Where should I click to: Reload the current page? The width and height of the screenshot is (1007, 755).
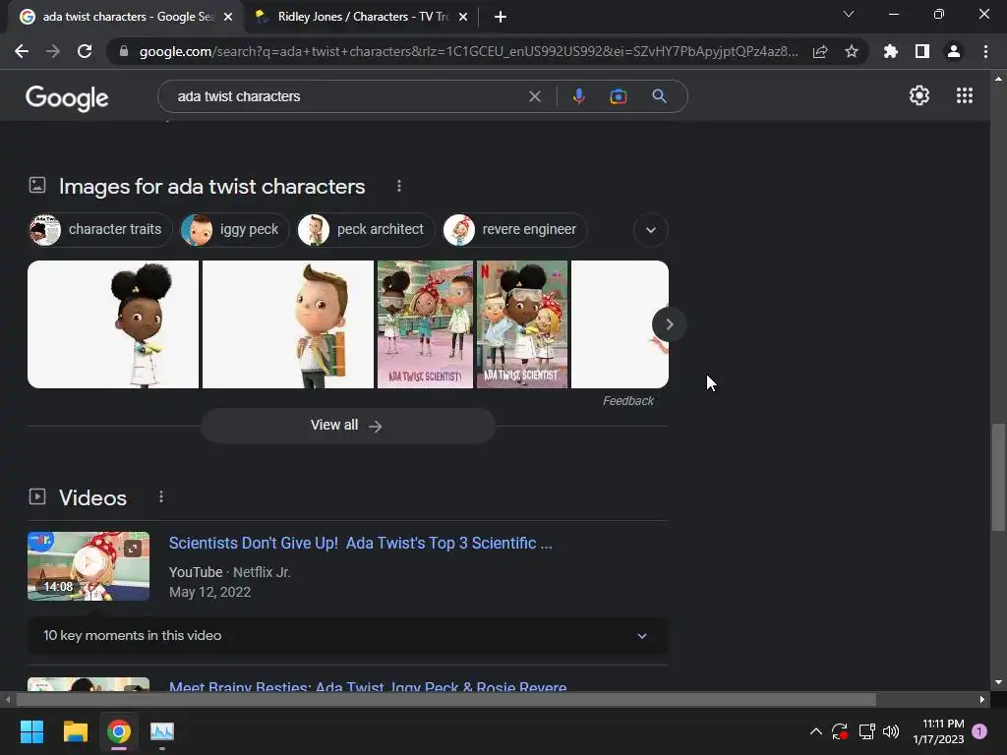click(x=85, y=51)
